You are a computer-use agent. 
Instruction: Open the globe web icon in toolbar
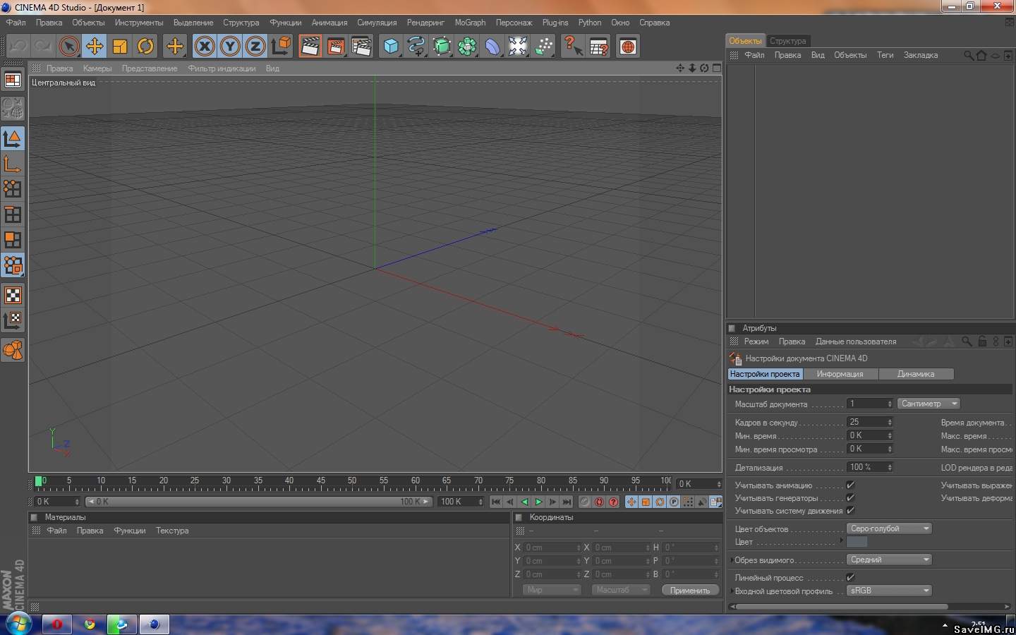click(x=627, y=47)
